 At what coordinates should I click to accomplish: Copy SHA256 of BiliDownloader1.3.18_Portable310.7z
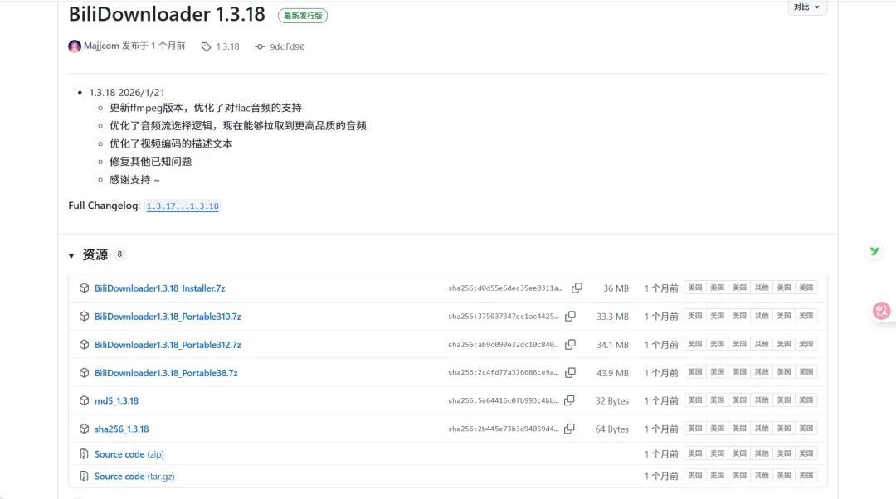(570, 317)
